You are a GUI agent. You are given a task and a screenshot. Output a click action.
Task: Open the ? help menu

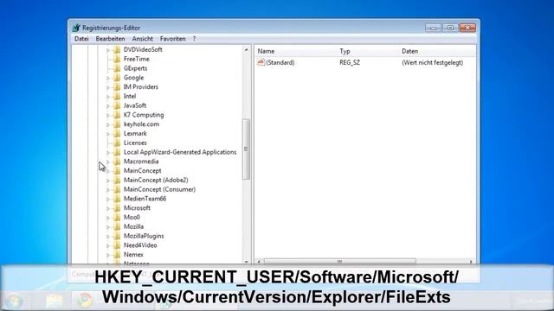[194, 39]
